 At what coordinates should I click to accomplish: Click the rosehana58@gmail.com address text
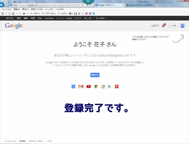pyautogui.click(x=113, y=56)
